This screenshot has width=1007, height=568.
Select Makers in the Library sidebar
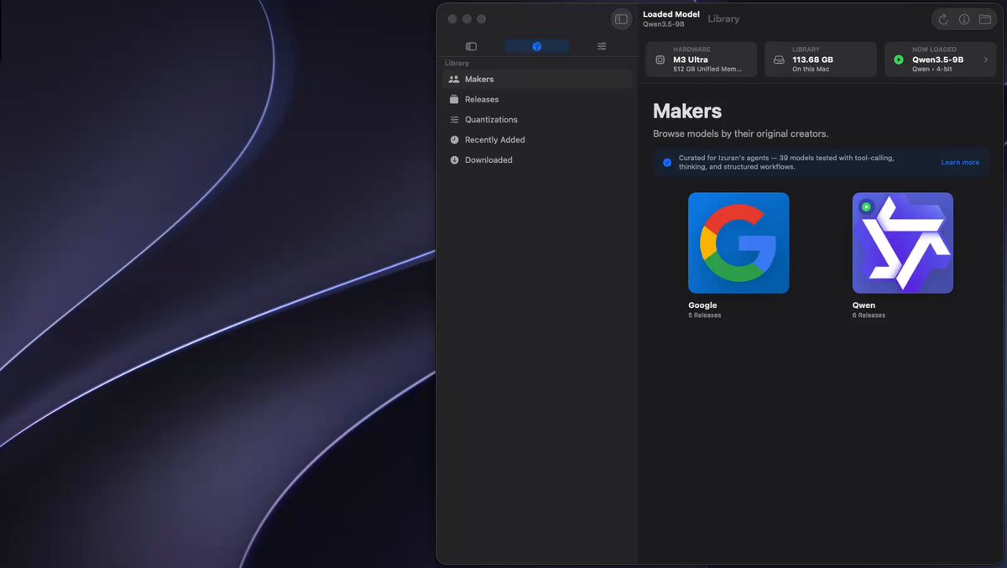point(537,79)
